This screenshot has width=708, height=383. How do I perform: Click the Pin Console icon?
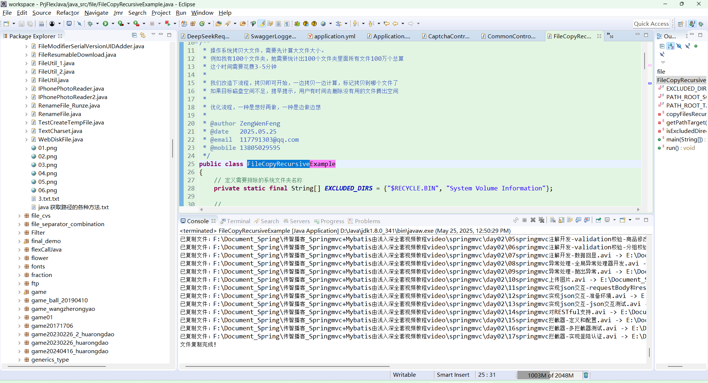click(598, 220)
